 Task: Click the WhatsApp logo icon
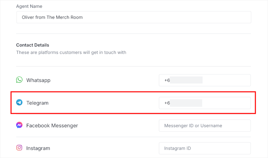[x=19, y=80]
